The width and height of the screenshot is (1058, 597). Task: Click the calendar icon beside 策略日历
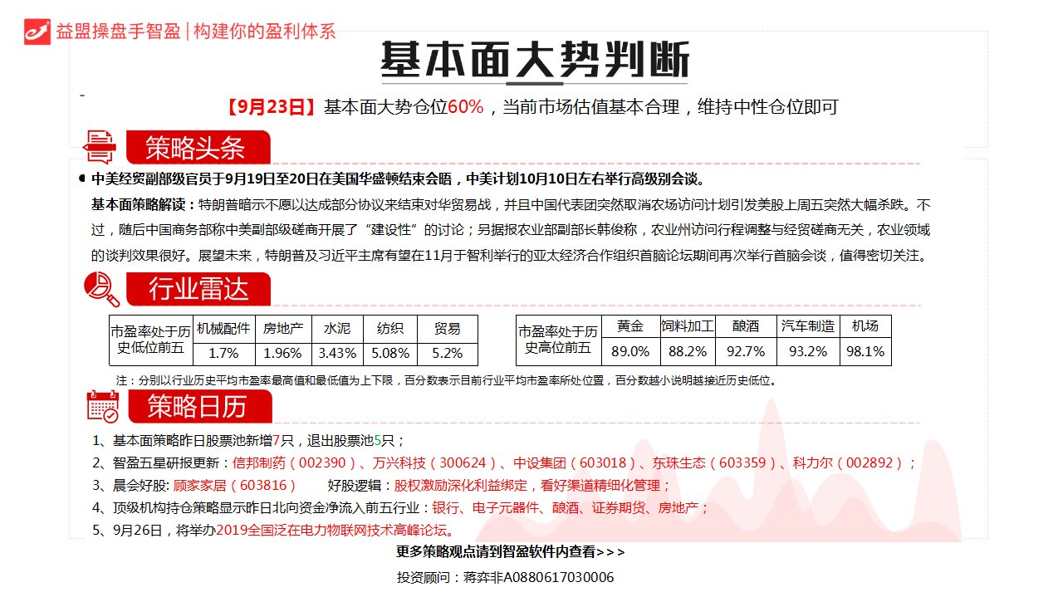[x=103, y=406]
